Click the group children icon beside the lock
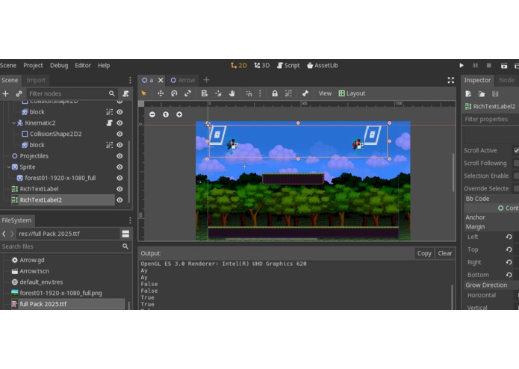Viewport: 519px width, 369px height. 288,93
